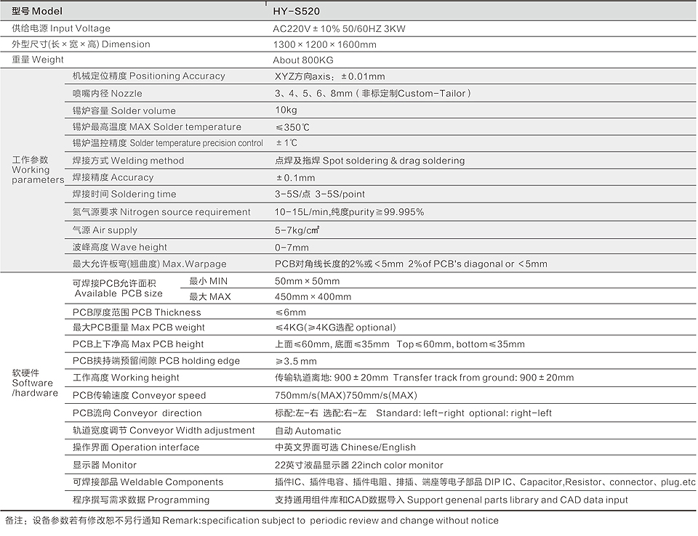Select the Solder volume label

(x=124, y=110)
